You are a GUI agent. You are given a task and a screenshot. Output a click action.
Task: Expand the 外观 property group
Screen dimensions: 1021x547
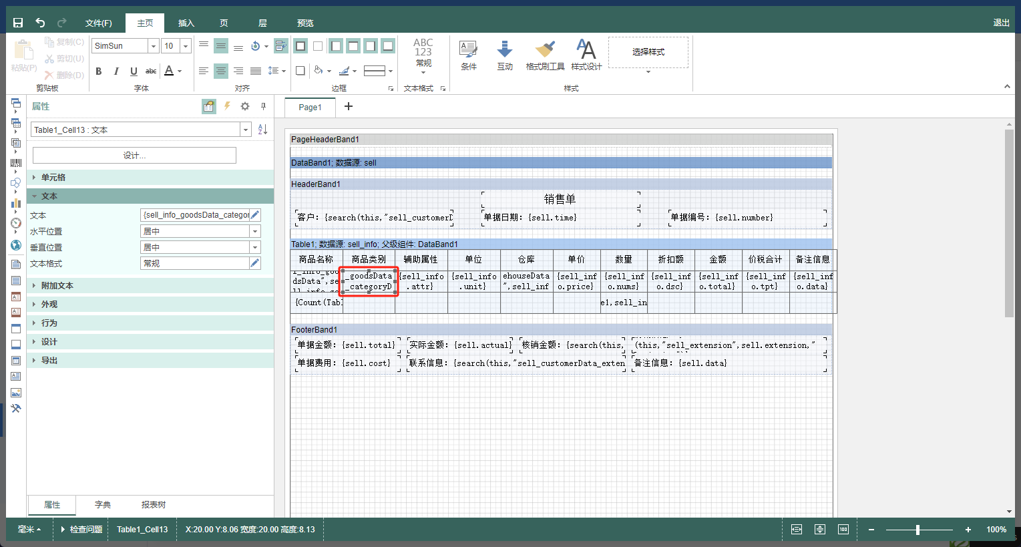click(150, 305)
